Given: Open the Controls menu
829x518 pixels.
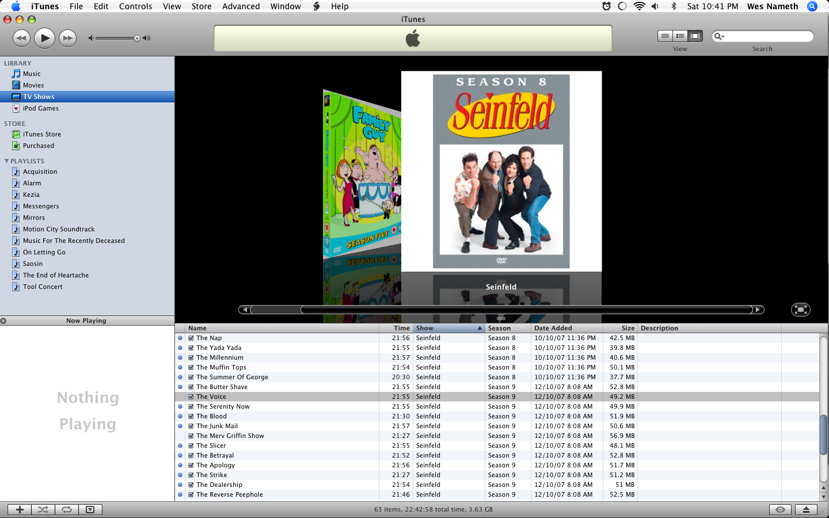Looking at the screenshot, I should (135, 6).
